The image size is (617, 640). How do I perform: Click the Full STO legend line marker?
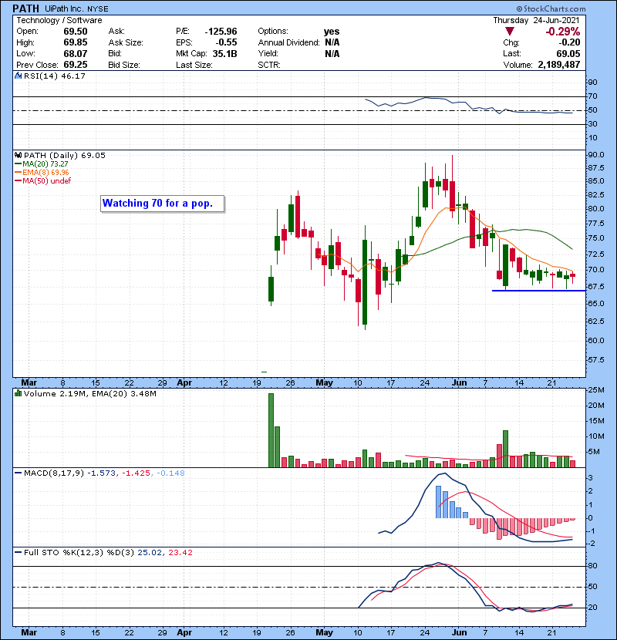[18, 553]
